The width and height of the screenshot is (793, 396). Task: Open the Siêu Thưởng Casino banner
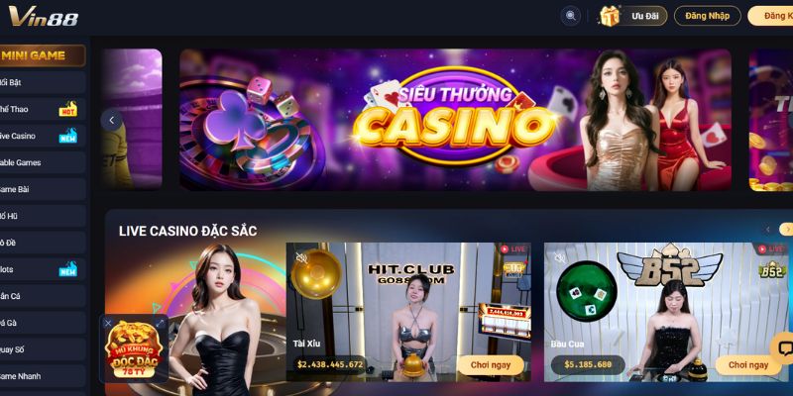[455, 120]
